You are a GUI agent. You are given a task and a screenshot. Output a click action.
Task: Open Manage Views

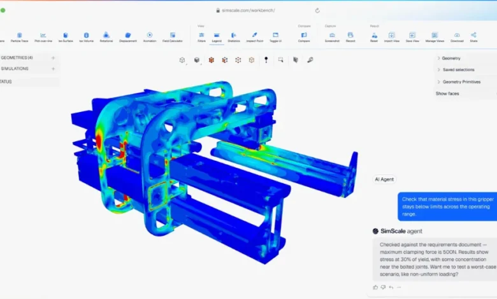click(x=435, y=37)
